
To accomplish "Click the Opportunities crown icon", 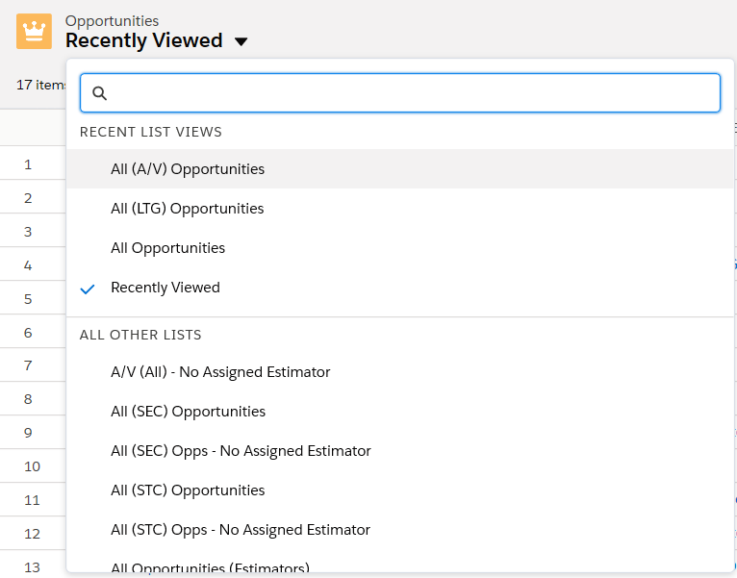I will pyautogui.click(x=34, y=31).
